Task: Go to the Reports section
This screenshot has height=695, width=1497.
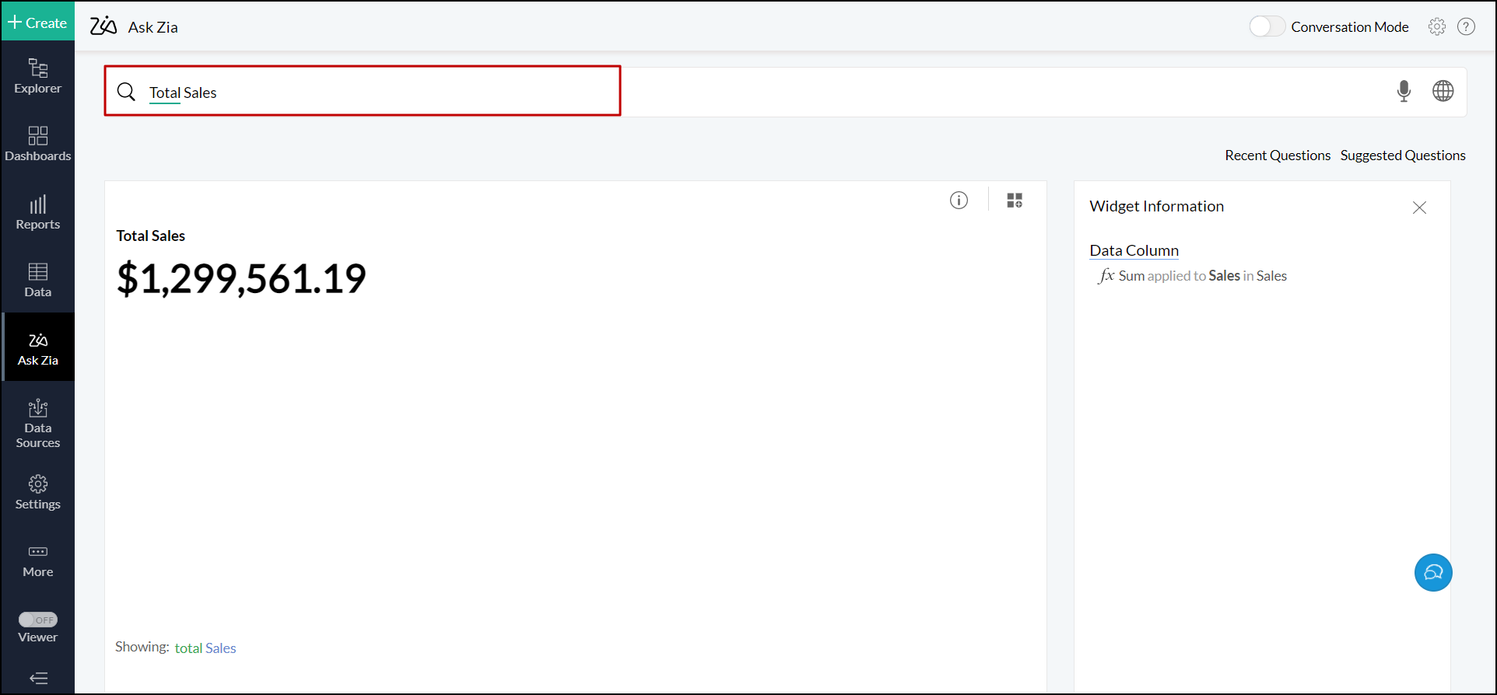Action: [38, 212]
